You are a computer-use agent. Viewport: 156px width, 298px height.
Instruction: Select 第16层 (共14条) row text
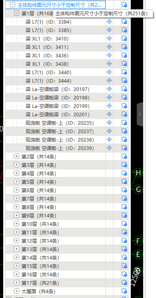40,274
